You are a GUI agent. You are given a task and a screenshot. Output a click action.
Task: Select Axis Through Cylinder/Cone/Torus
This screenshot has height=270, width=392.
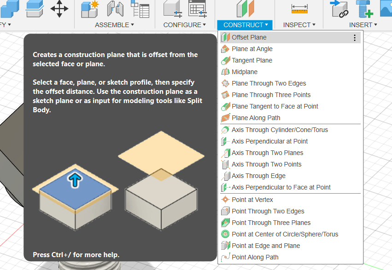tap(290, 130)
